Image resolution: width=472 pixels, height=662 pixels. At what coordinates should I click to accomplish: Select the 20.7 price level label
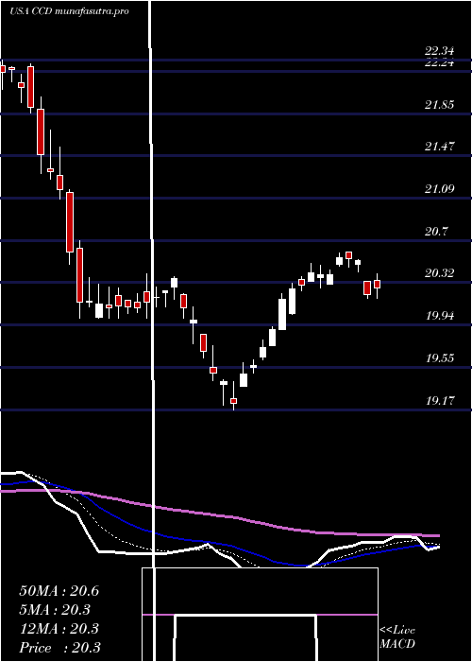click(436, 231)
